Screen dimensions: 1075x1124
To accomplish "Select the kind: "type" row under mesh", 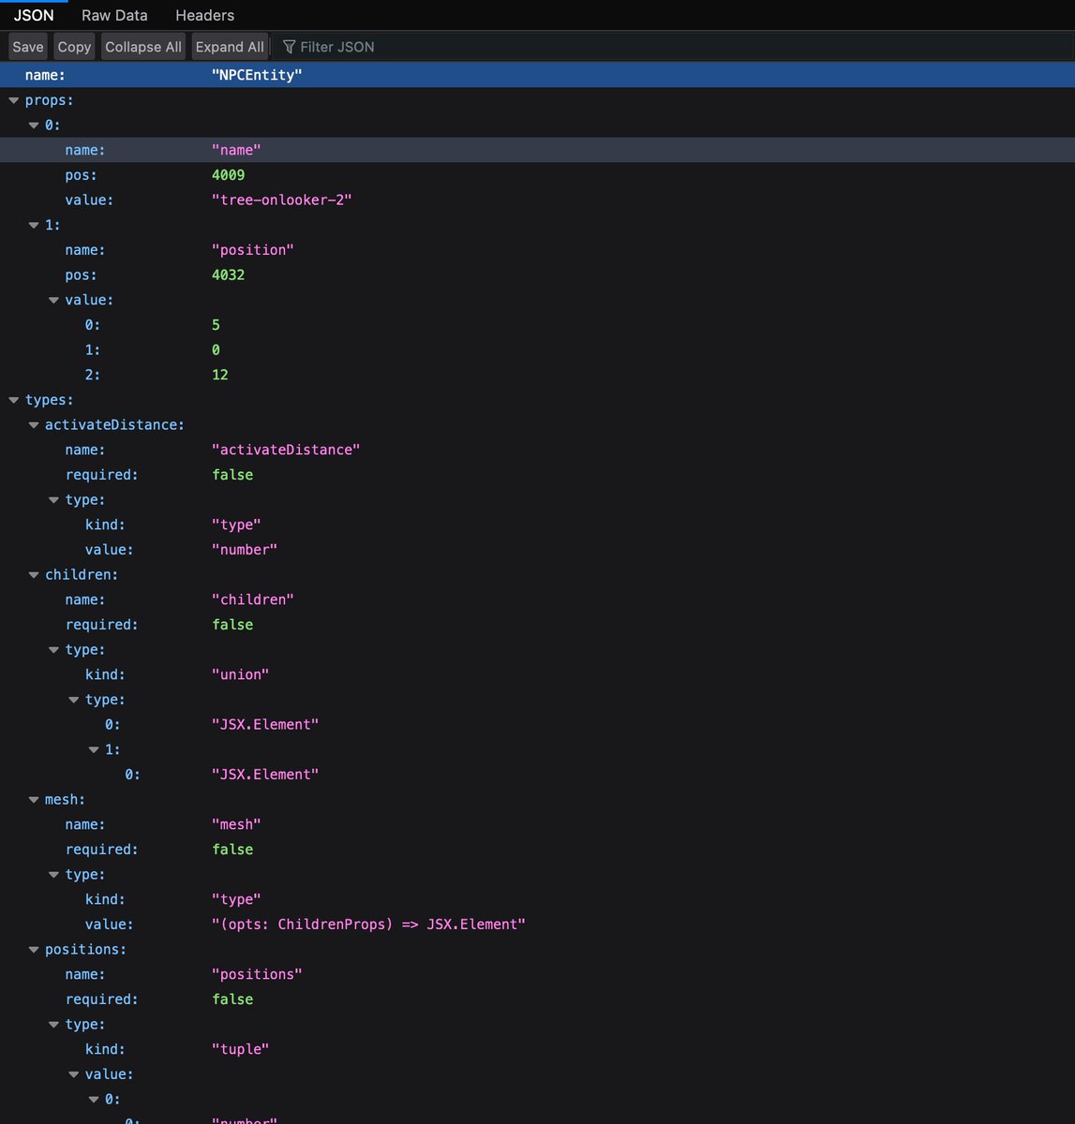I will pos(537,899).
